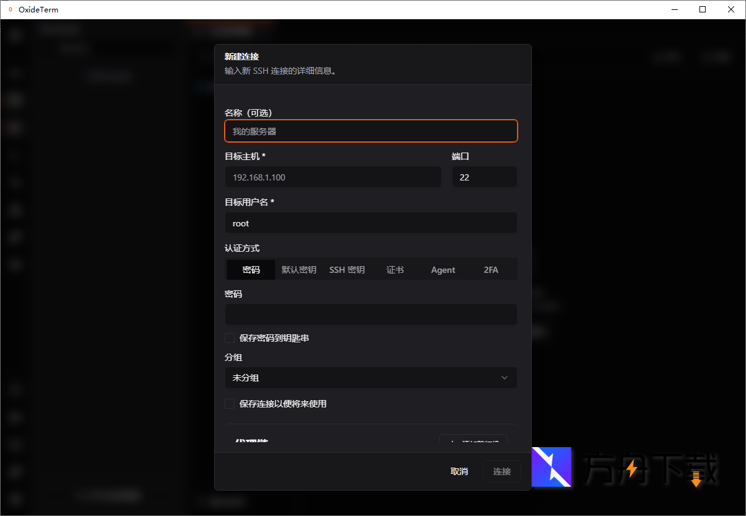Image resolution: width=746 pixels, height=516 pixels.
Task: Click the OxideTerm logo in the title bar
Action: (11, 9)
